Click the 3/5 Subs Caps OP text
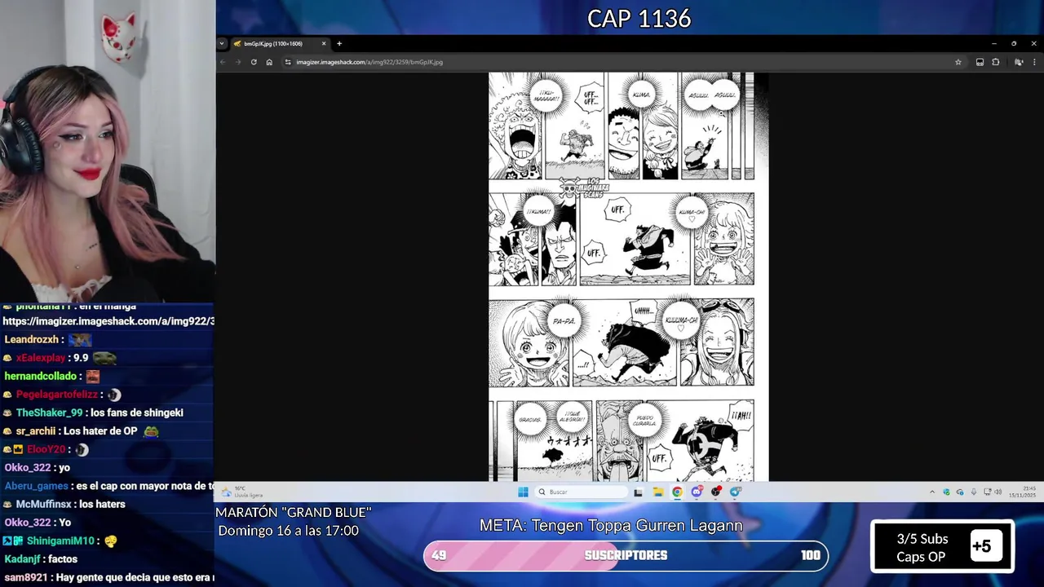 (x=922, y=548)
